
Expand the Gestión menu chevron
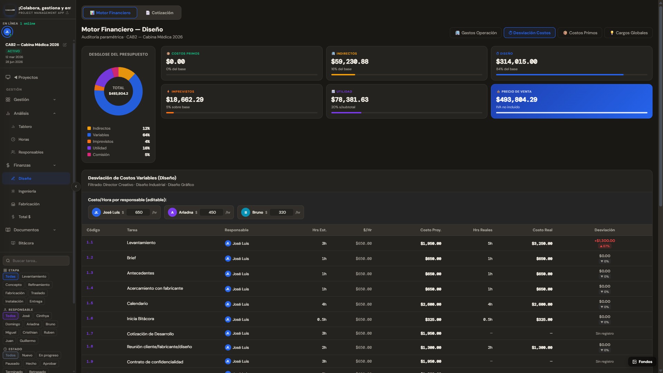[x=54, y=100]
